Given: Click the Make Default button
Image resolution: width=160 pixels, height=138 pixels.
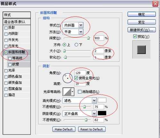Looking at the screenshot, I should tap(64, 129).
